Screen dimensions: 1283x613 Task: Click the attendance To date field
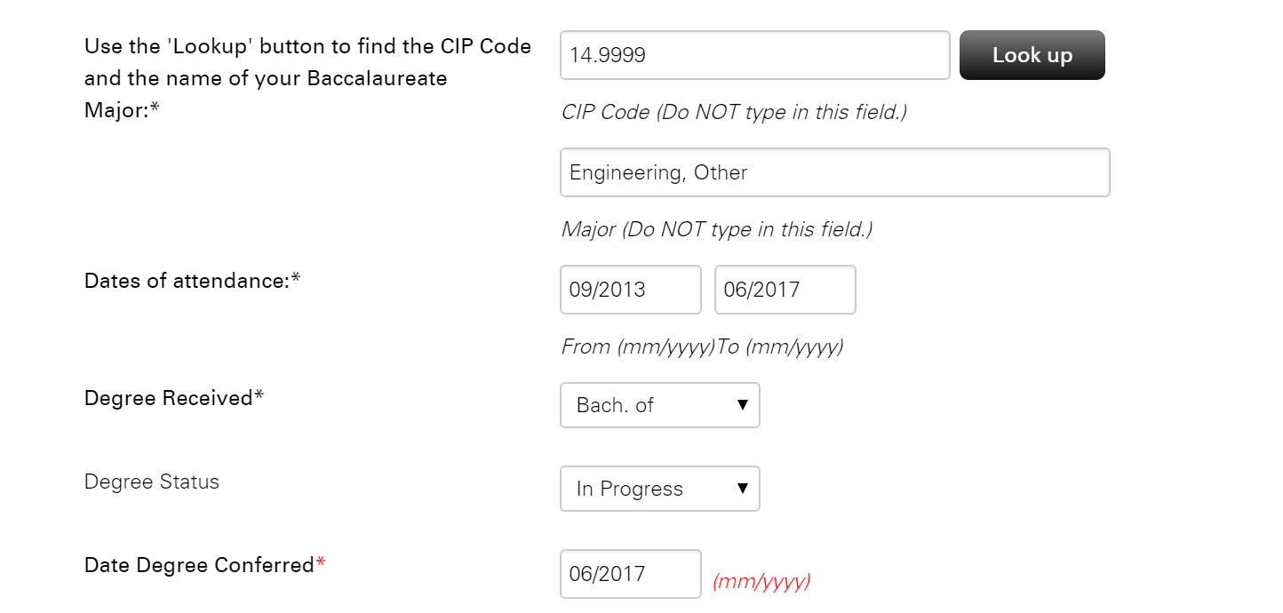click(x=785, y=290)
